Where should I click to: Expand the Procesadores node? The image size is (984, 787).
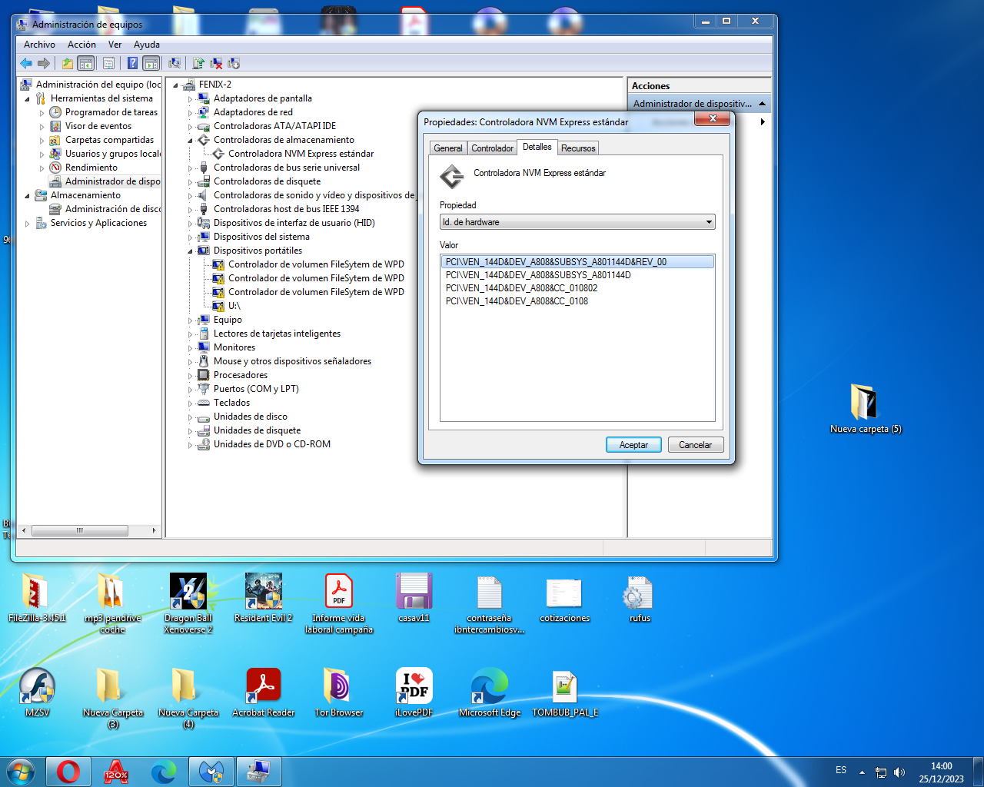(191, 376)
